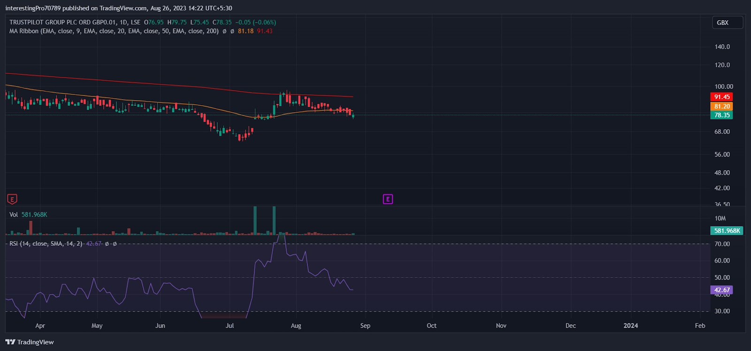
Task: Click the 70.00 RSI scale label
Action: click(722, 244)
